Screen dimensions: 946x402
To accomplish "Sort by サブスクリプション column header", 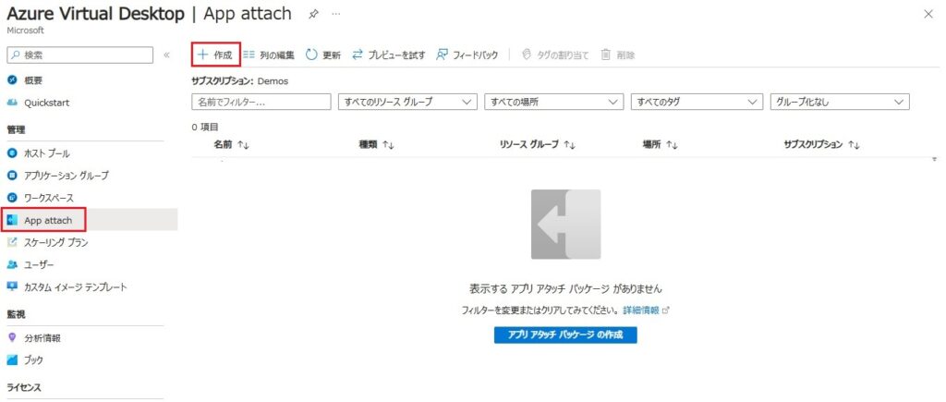I will [x=821, y=145].
